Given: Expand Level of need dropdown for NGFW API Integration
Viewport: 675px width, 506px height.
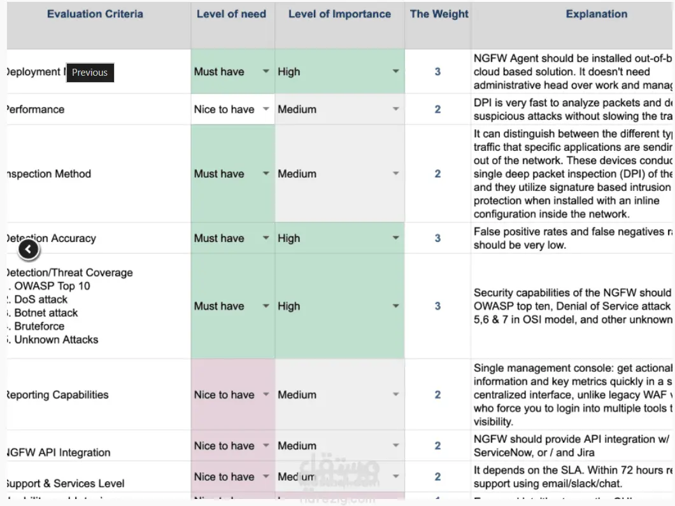Looking at the screenshot, I should pyautogui.click(x=266, y=446).
